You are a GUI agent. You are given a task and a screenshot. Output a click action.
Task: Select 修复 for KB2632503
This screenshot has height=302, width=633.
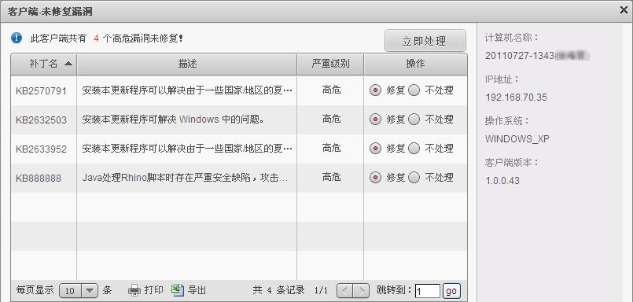tap(375, 120)
